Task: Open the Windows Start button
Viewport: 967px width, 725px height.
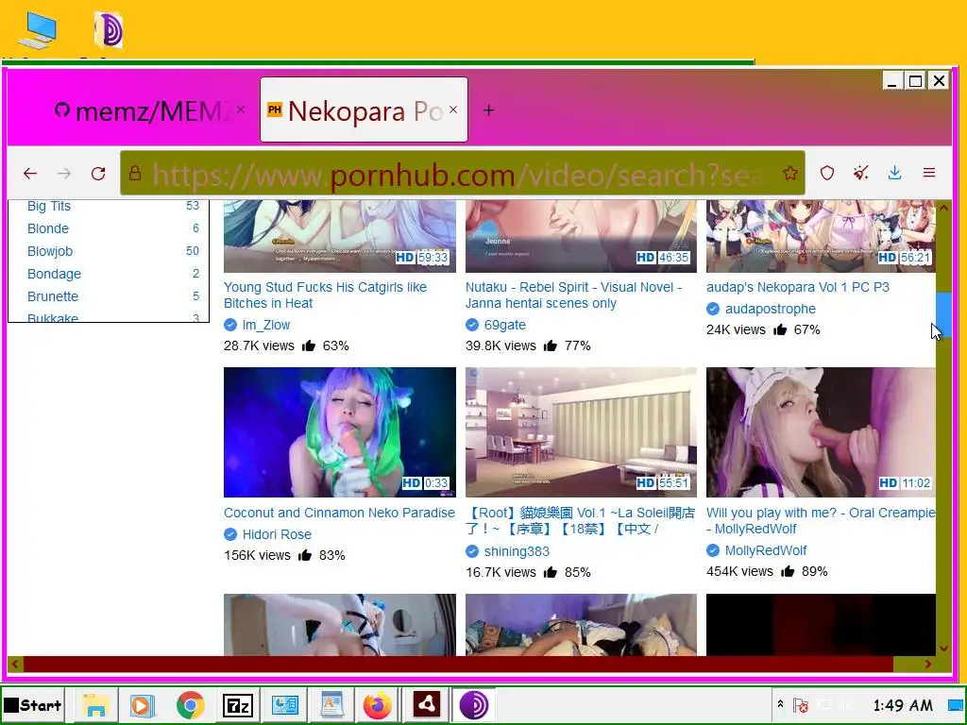Action: (x=33, y=705)
